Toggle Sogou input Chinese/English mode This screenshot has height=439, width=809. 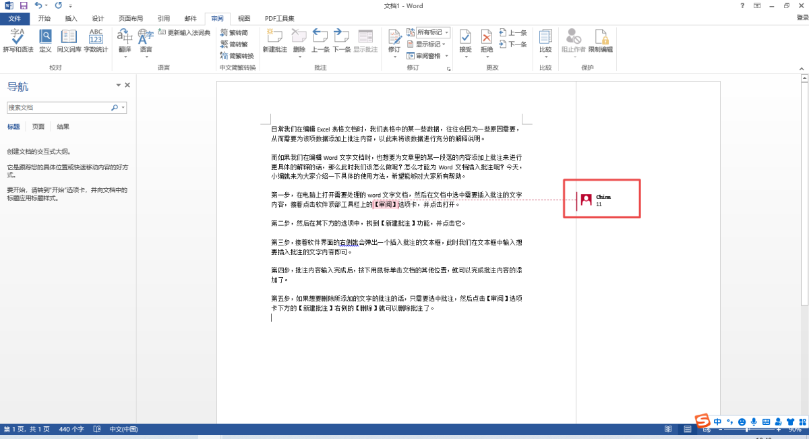tap(717, 422)
